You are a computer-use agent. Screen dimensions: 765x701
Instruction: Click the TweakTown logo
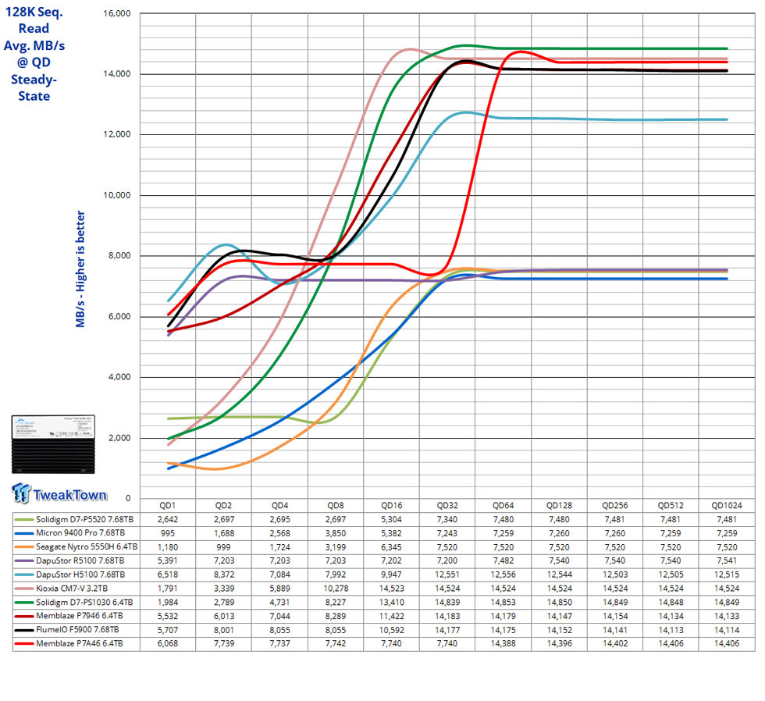[59, 493]
